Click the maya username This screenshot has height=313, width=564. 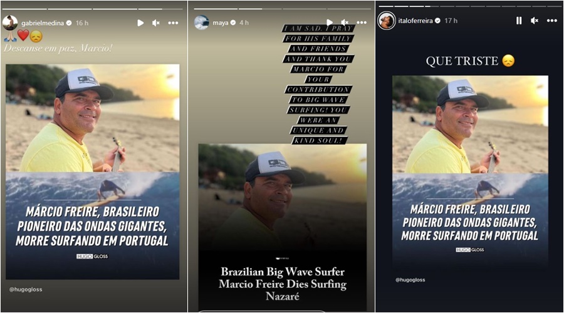click(220, 23)
